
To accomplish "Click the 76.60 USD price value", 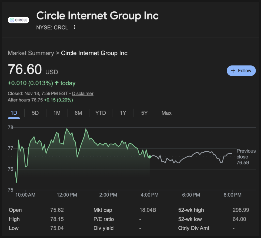I will click(x=25, y=69).
